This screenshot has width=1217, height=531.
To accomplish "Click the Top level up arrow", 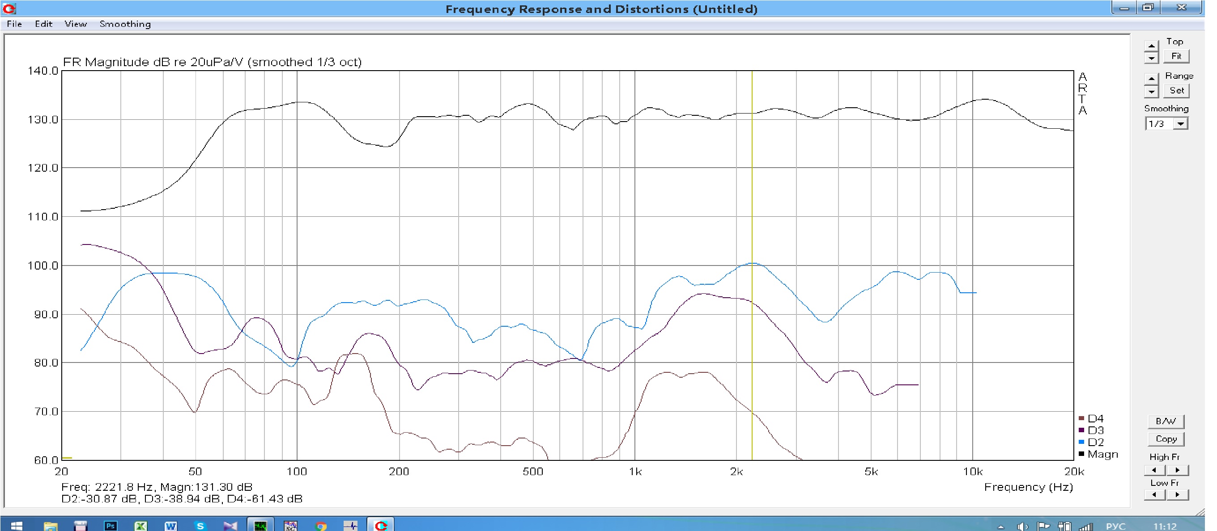I will click(1151, 46).
